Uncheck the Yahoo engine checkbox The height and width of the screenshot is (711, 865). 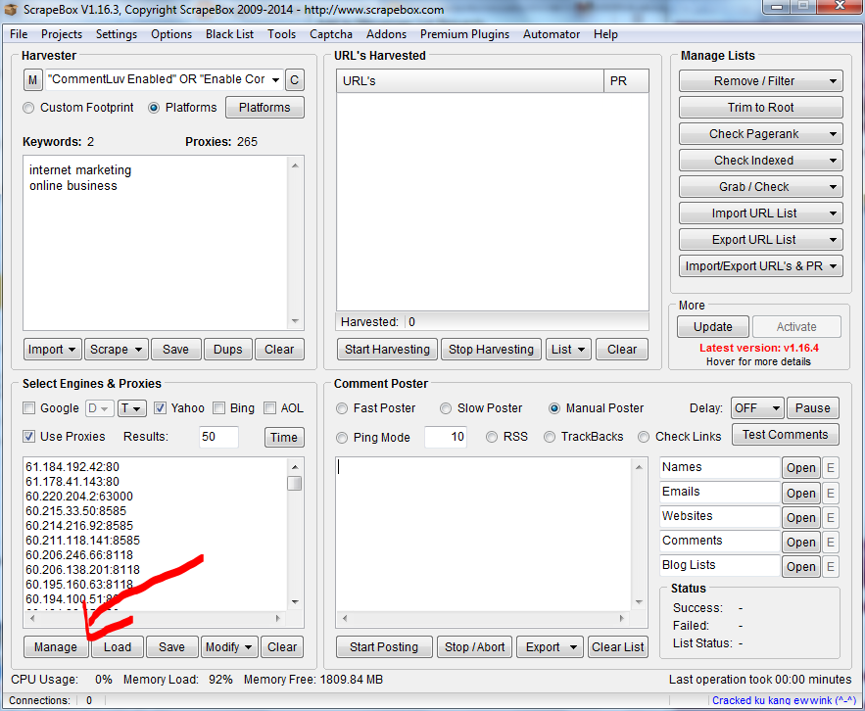click(x=160, y=408)
